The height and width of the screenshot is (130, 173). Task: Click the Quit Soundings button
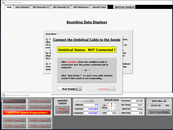(159, 112)
